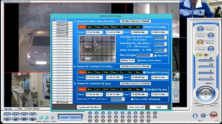Viewport: 222px width, 124px height.
Task: Click the PTZ pad up arrow
Action: pyautogui.click(x=206, y=91)
